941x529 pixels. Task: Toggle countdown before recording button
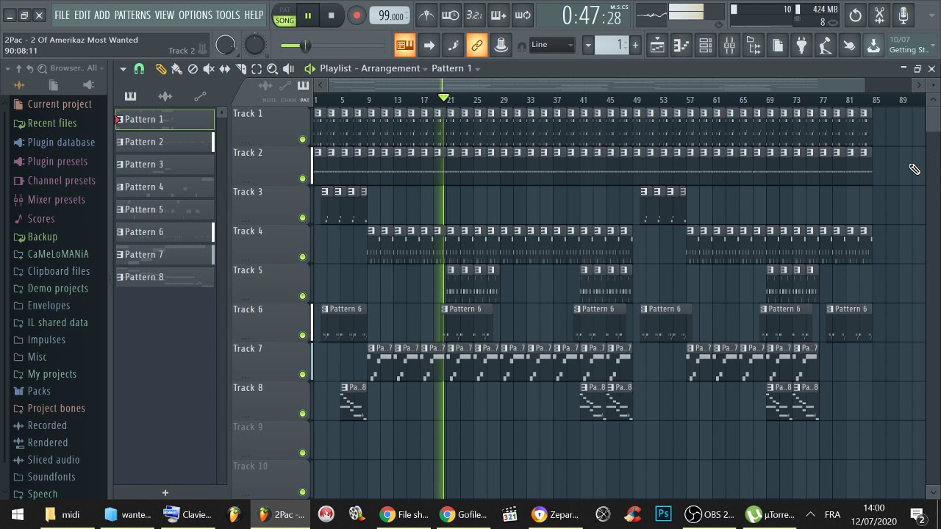click(x=474, y=15)
